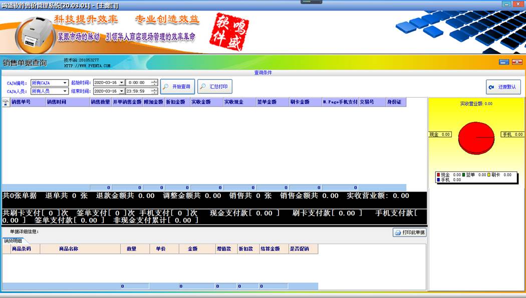Expand the CAJA编号 dropdown
Viewport: 526px width, 298px height.
(x=65, y=82)
